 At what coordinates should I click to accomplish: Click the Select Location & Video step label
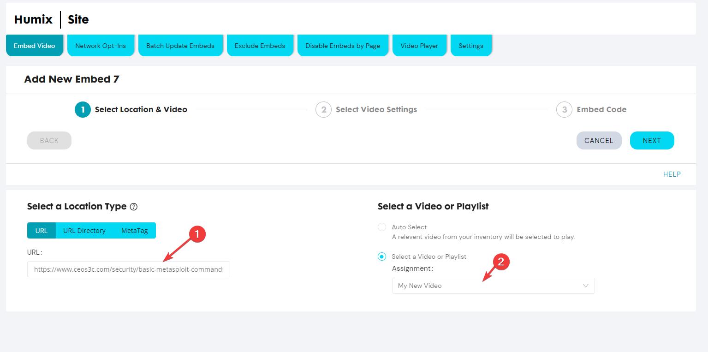141,110
